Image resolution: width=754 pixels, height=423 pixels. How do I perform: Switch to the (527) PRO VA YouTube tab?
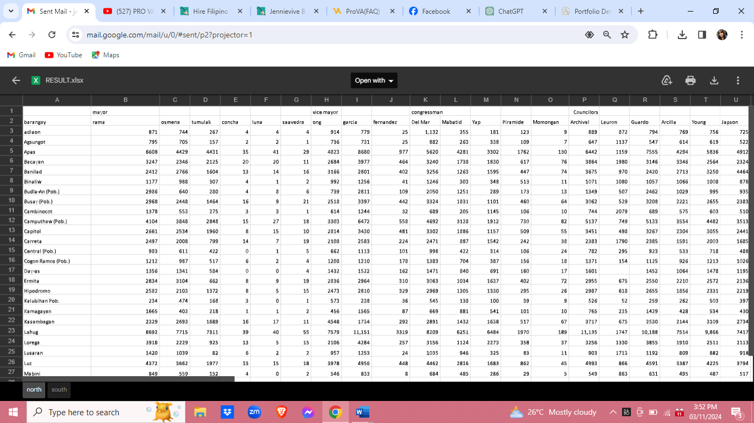point(134,11)
